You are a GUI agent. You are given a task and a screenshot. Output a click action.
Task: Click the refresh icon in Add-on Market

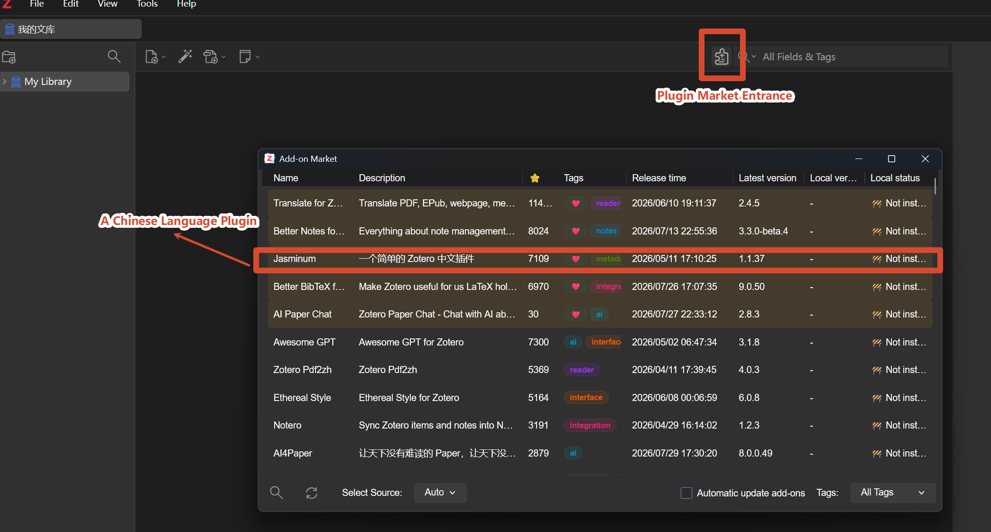pos(312,493)
